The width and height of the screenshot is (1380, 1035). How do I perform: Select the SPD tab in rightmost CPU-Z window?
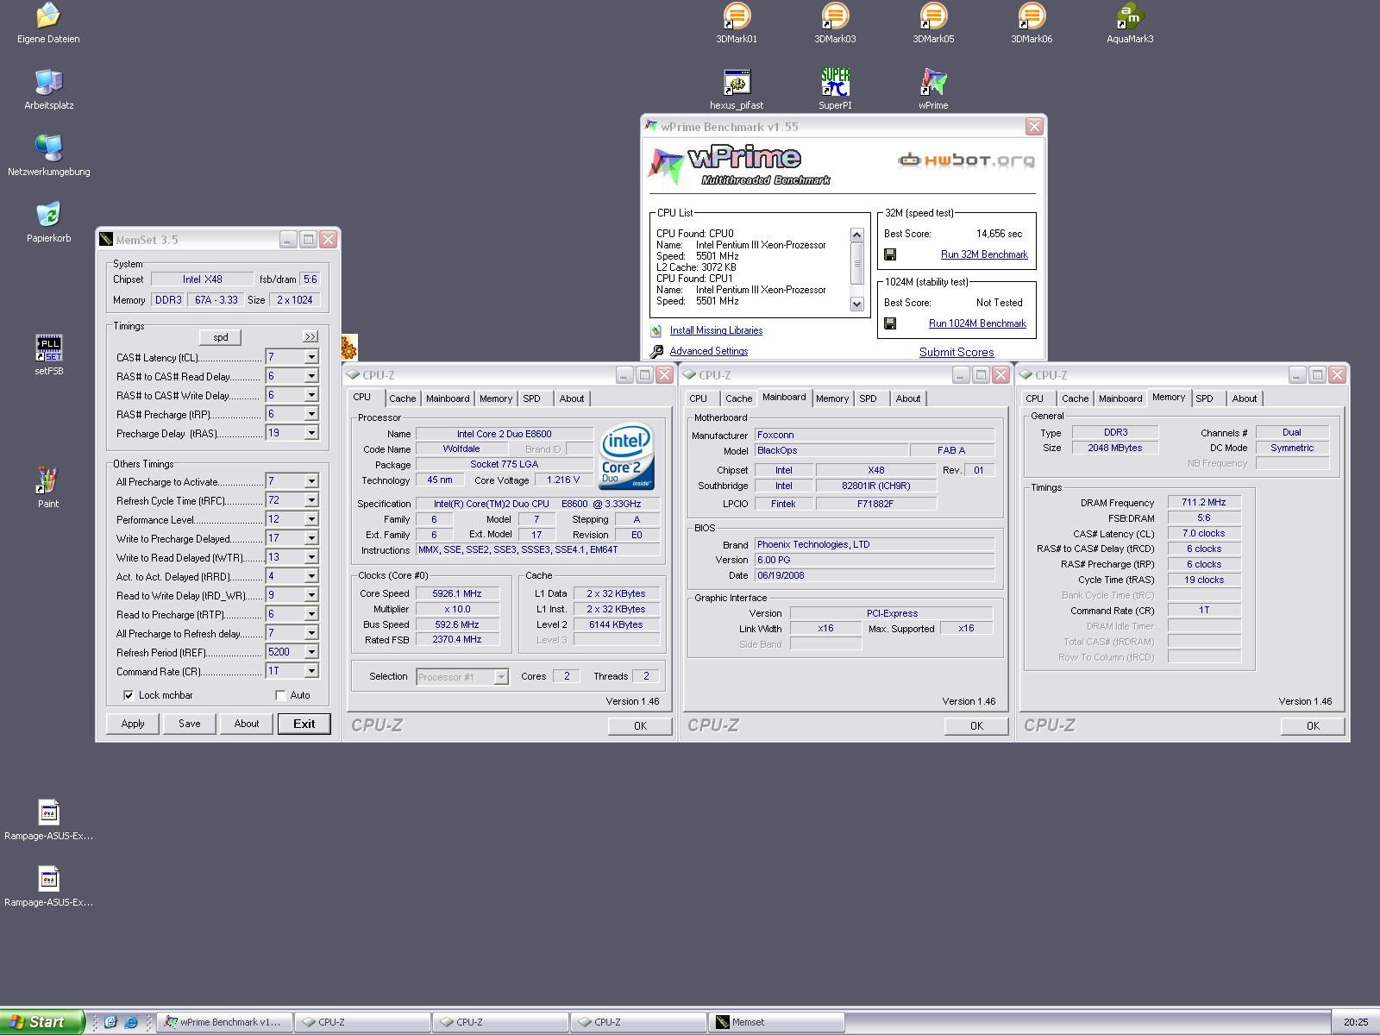(1204, 398)
